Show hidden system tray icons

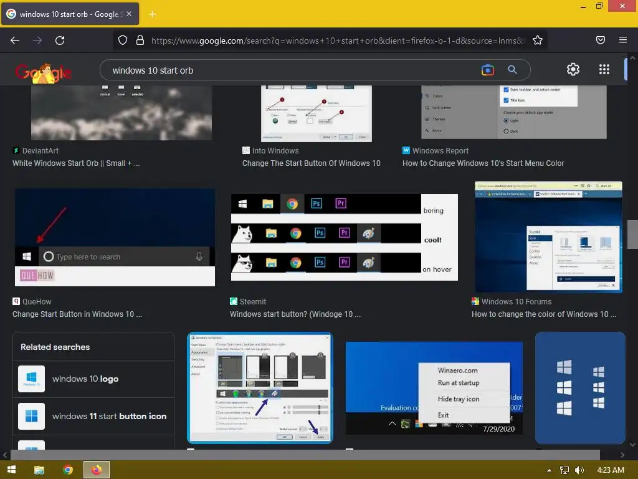(549, 470)
